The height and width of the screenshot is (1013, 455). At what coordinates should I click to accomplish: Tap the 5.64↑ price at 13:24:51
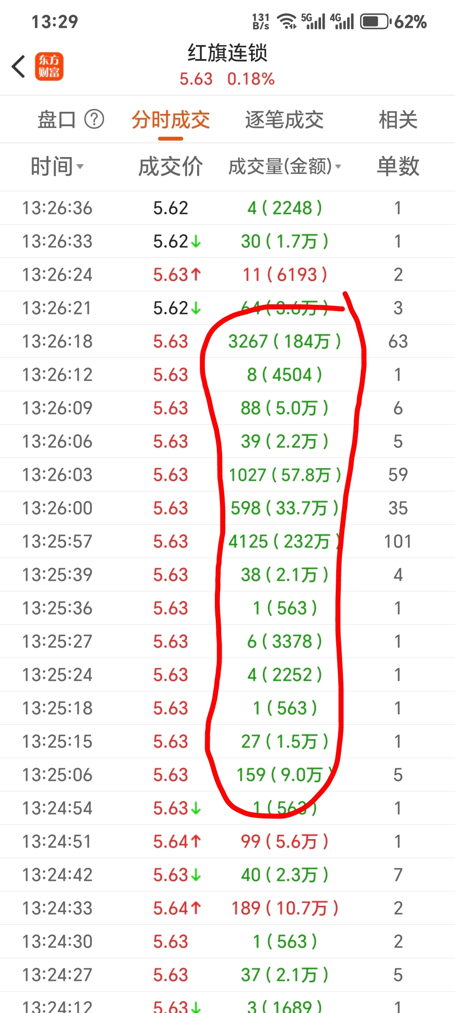click(177, 842)
